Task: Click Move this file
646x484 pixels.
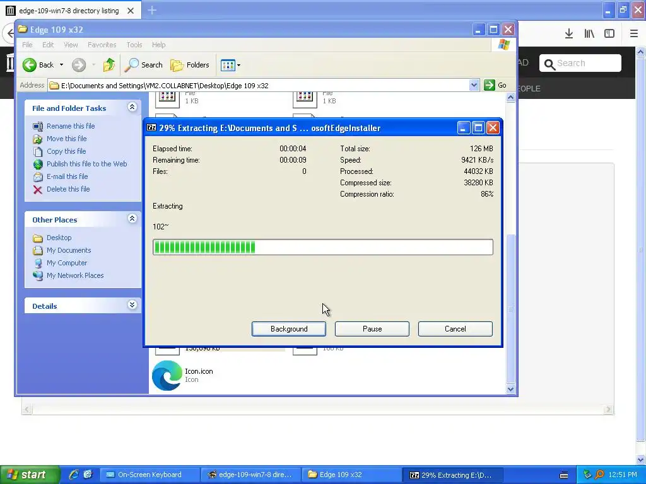Action: [66, 139]
